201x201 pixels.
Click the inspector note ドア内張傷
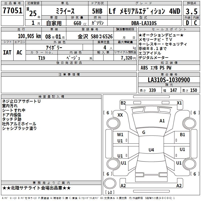(x=12, y=115)
